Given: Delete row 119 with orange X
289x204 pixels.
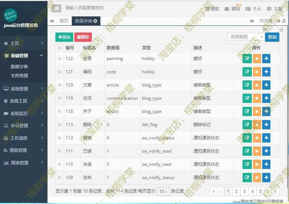Looking at the screenshot, I should [257, 98].
